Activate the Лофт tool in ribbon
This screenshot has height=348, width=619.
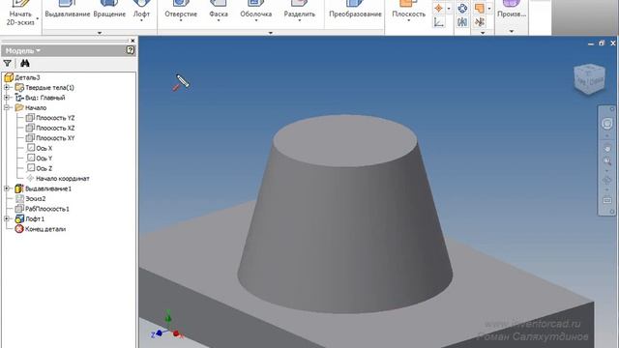pos(141,11)
